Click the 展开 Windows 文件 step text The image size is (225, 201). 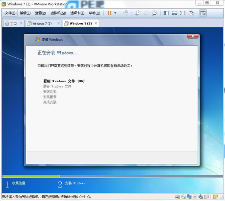[57, 86]
